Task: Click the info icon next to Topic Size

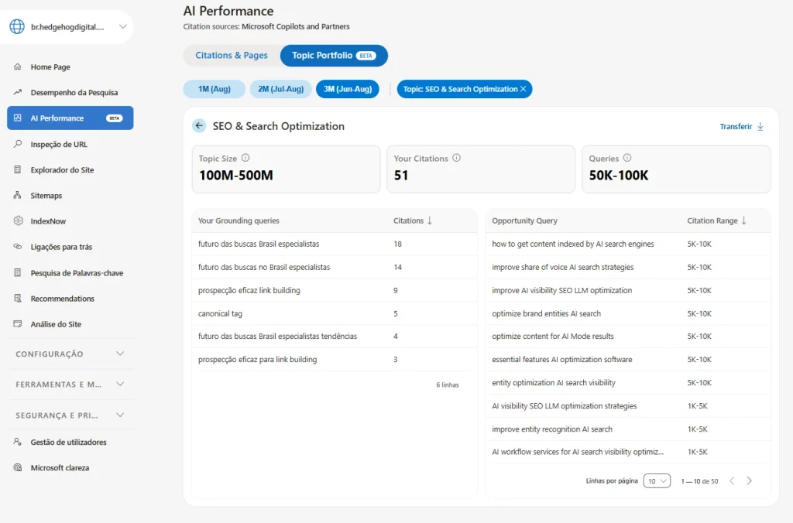Action: (245, 158)
